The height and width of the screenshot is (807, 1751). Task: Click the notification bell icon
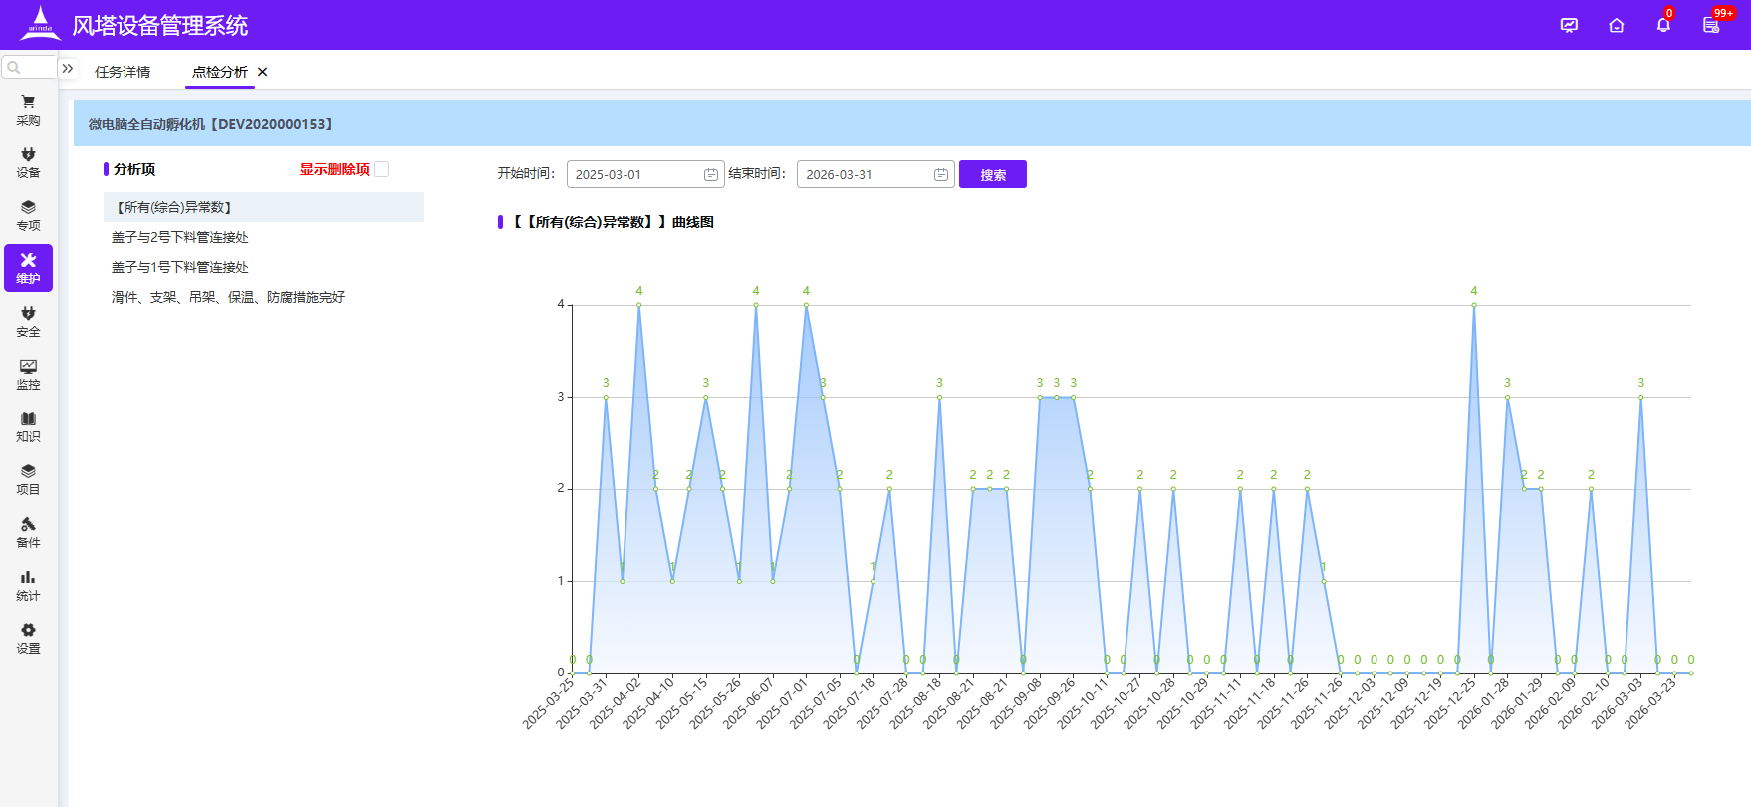click(1663, 25)
